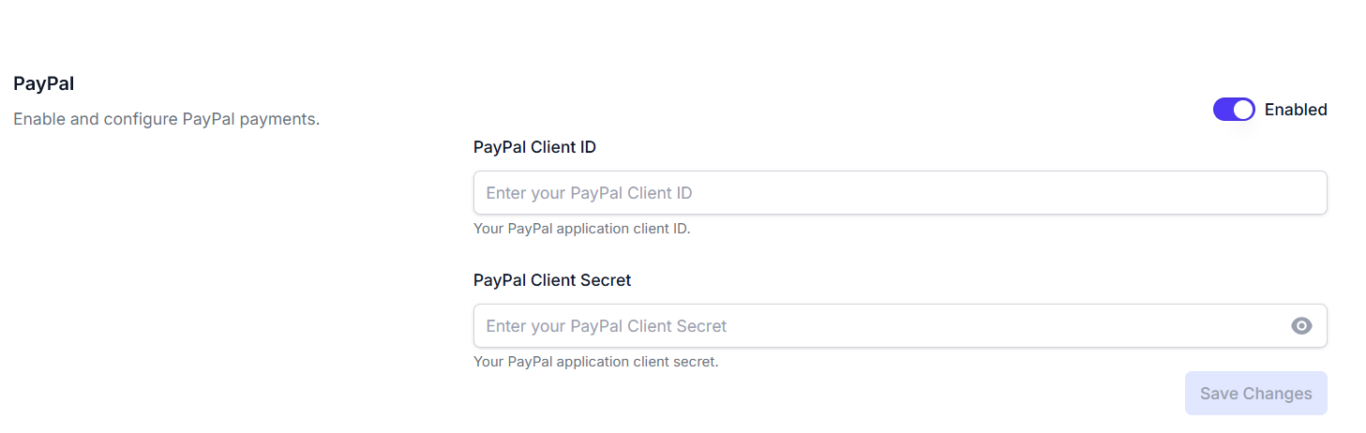Select the PayPal section heading

point(44,83)
